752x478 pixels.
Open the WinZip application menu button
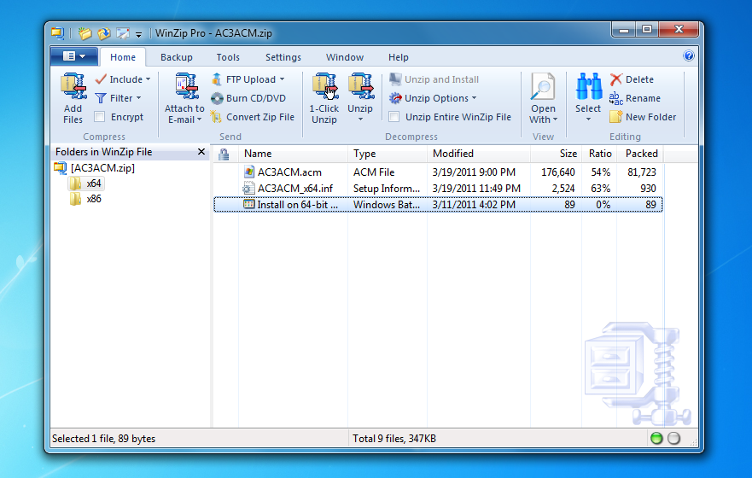click(x=74, y=56)
